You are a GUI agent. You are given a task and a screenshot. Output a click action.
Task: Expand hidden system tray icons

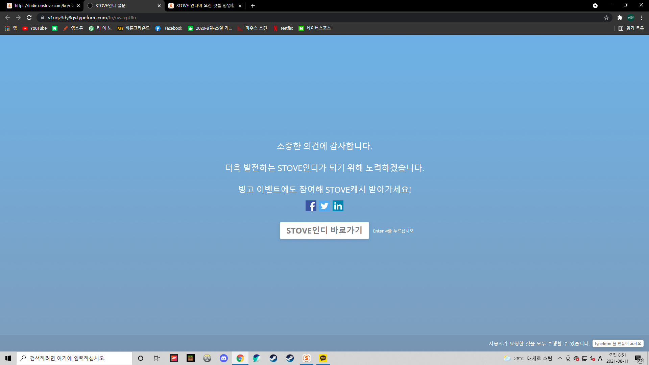(560, 358)
